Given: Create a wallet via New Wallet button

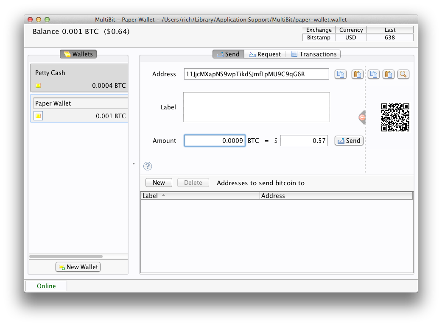Looking at the screenshot, I should [x=78, y=267].
